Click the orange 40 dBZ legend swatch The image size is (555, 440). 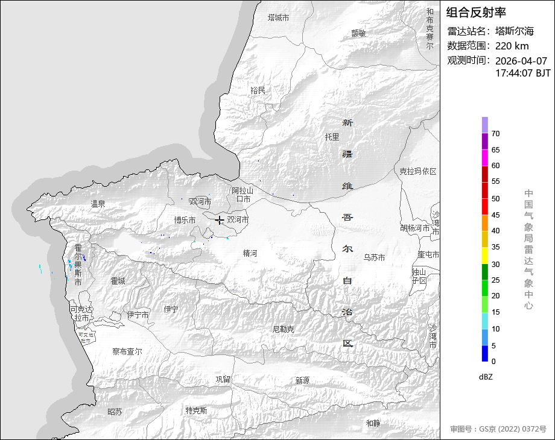coord(485,223)
